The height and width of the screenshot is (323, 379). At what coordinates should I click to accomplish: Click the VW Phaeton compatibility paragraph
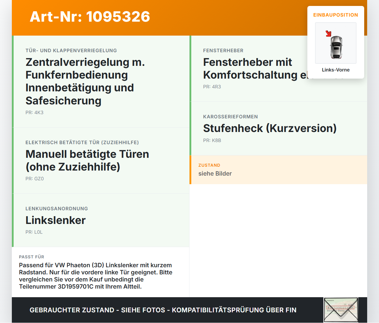coord(96,276)
